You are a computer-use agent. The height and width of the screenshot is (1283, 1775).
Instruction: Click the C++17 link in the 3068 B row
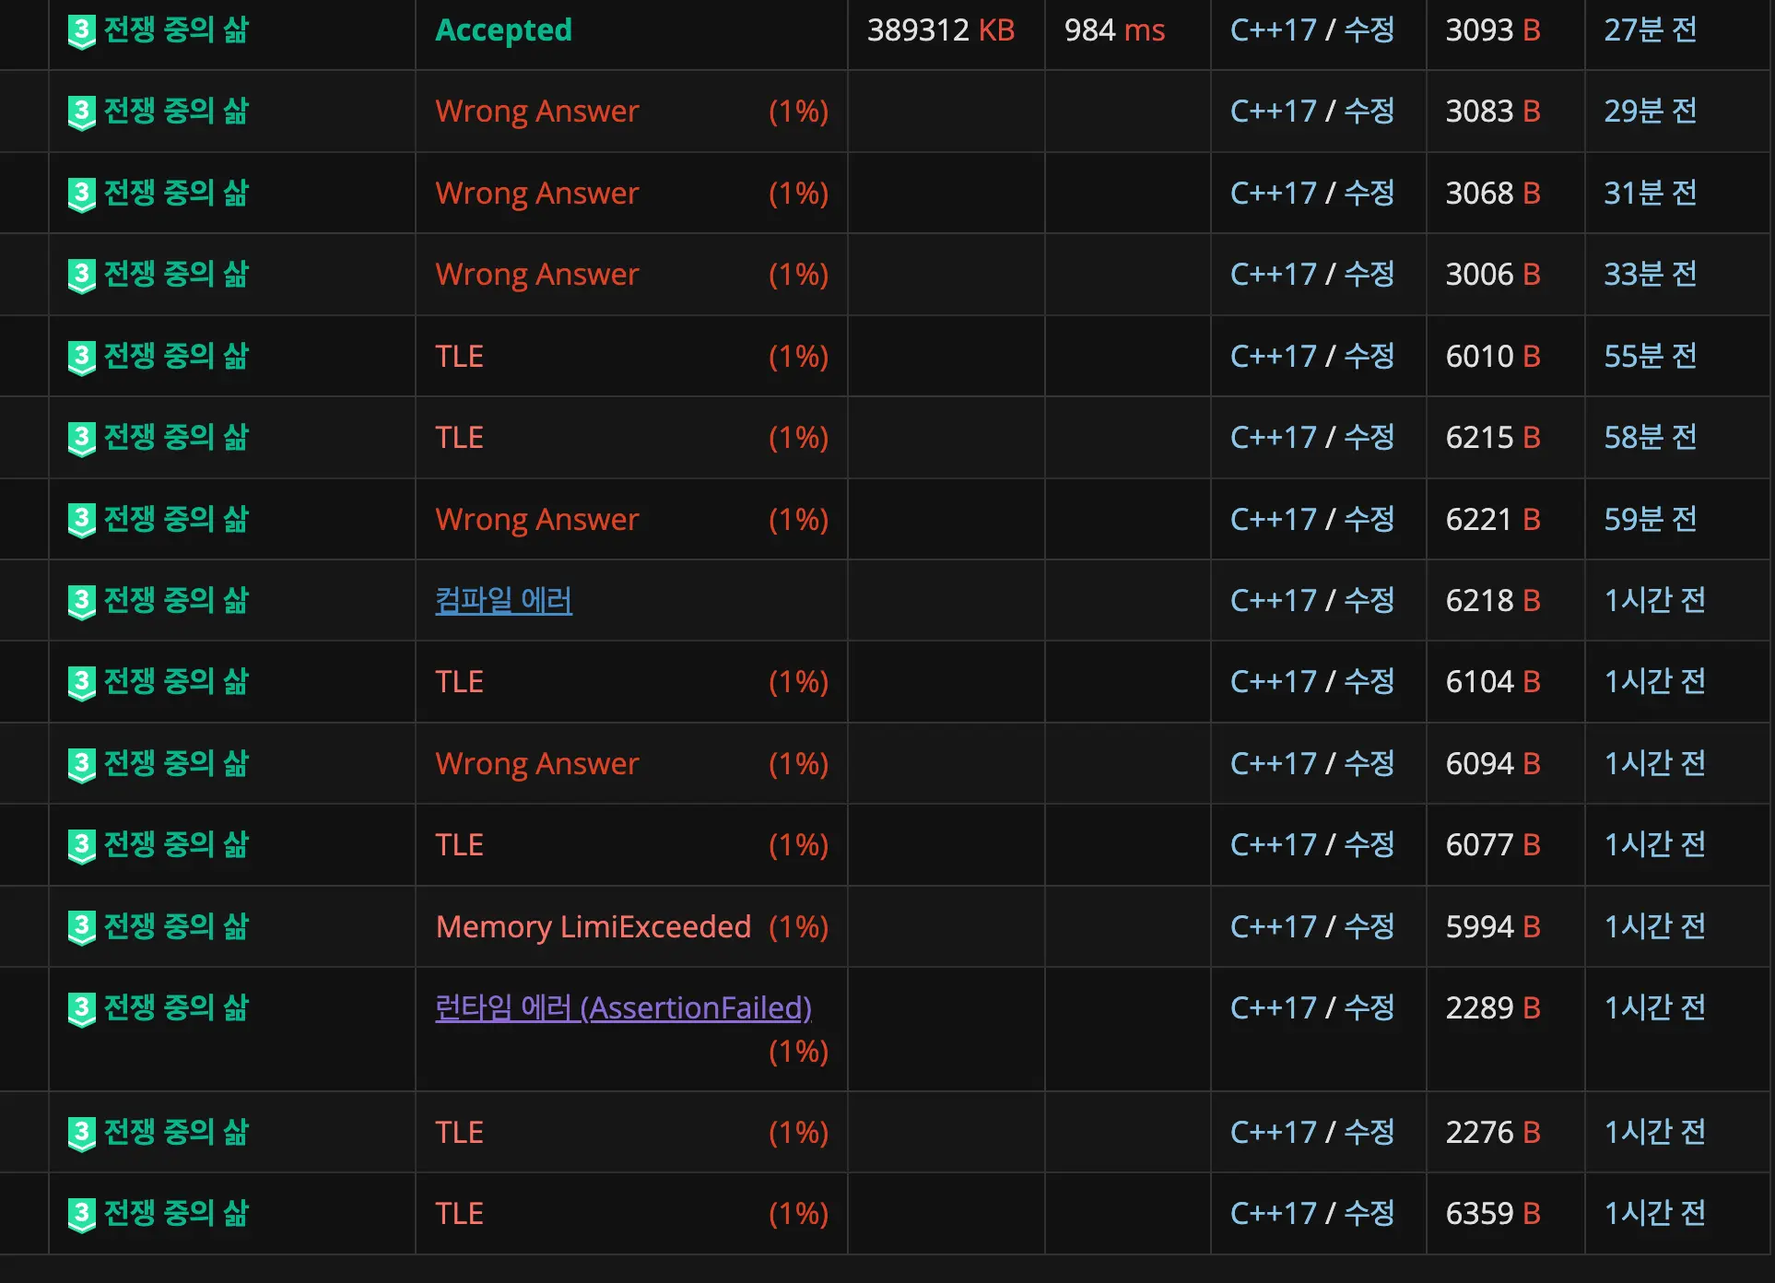point(1273,194)
